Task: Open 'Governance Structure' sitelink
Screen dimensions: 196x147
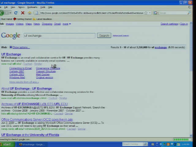Action: click(x=48, y=68)
